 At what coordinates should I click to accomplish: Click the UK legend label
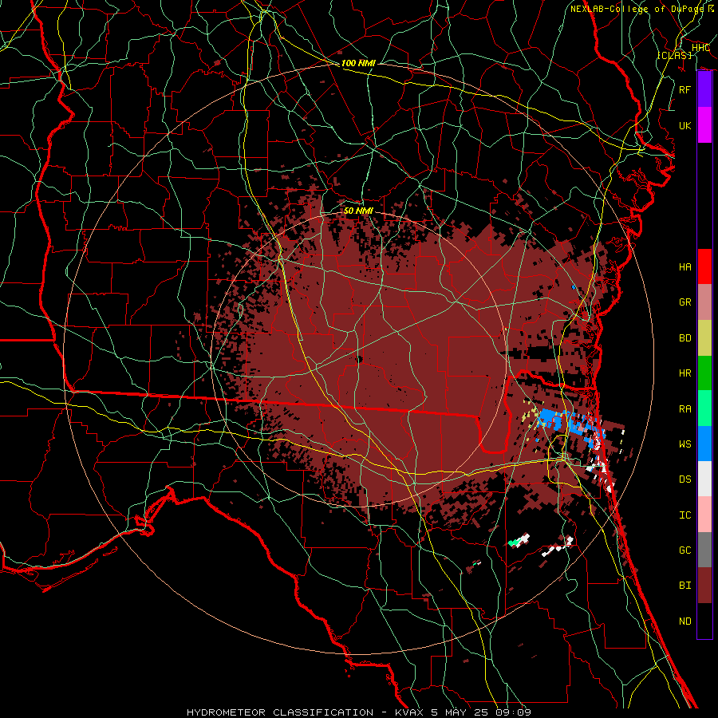684,125
